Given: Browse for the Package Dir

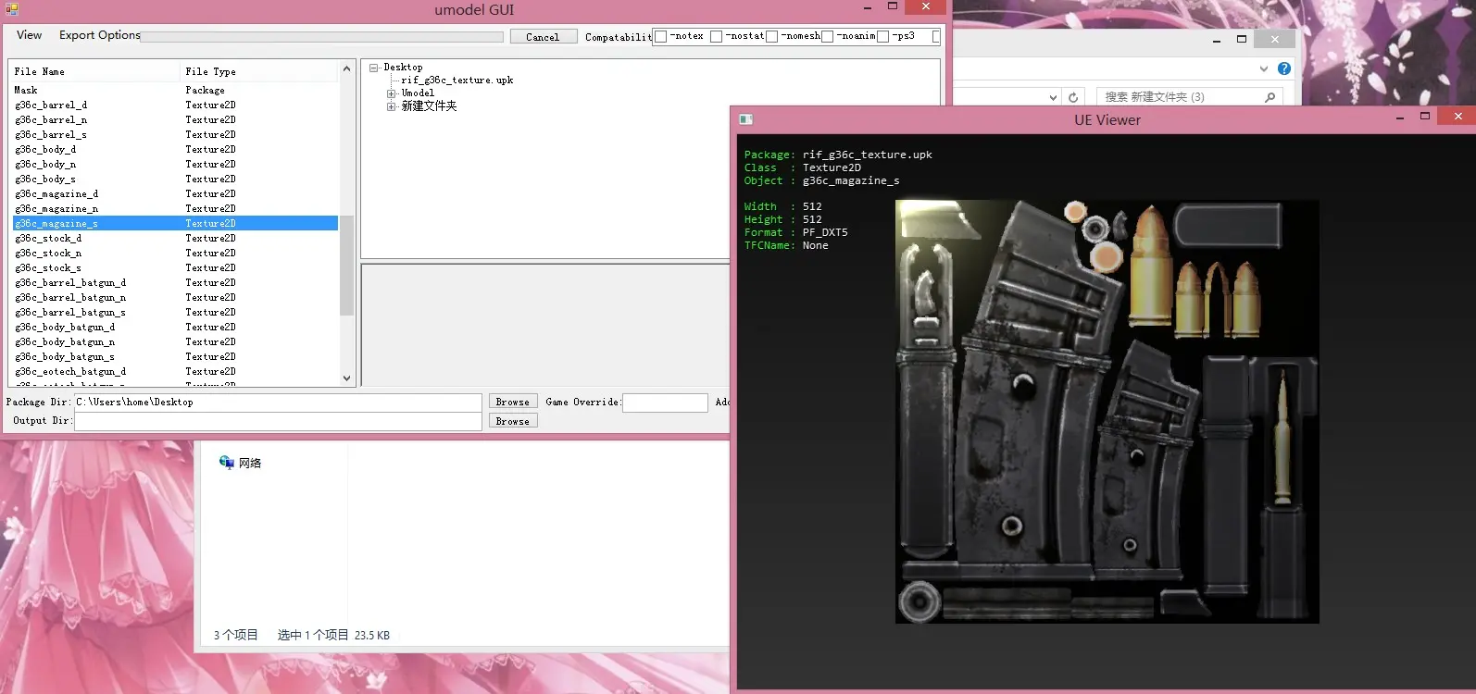Looking at the screenshot, I should (513, 402).
